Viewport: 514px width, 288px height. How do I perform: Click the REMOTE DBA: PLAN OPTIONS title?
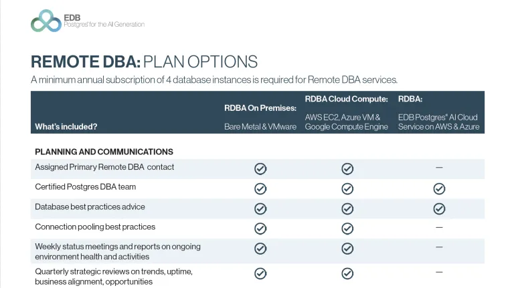pyautogui.click(x=145, y=61)
